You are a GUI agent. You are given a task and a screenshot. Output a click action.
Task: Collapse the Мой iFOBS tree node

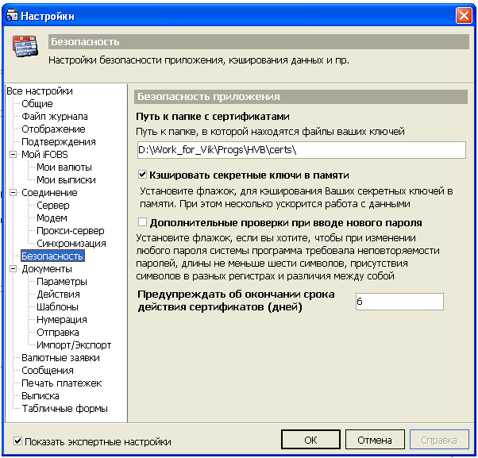click(13, 155)
